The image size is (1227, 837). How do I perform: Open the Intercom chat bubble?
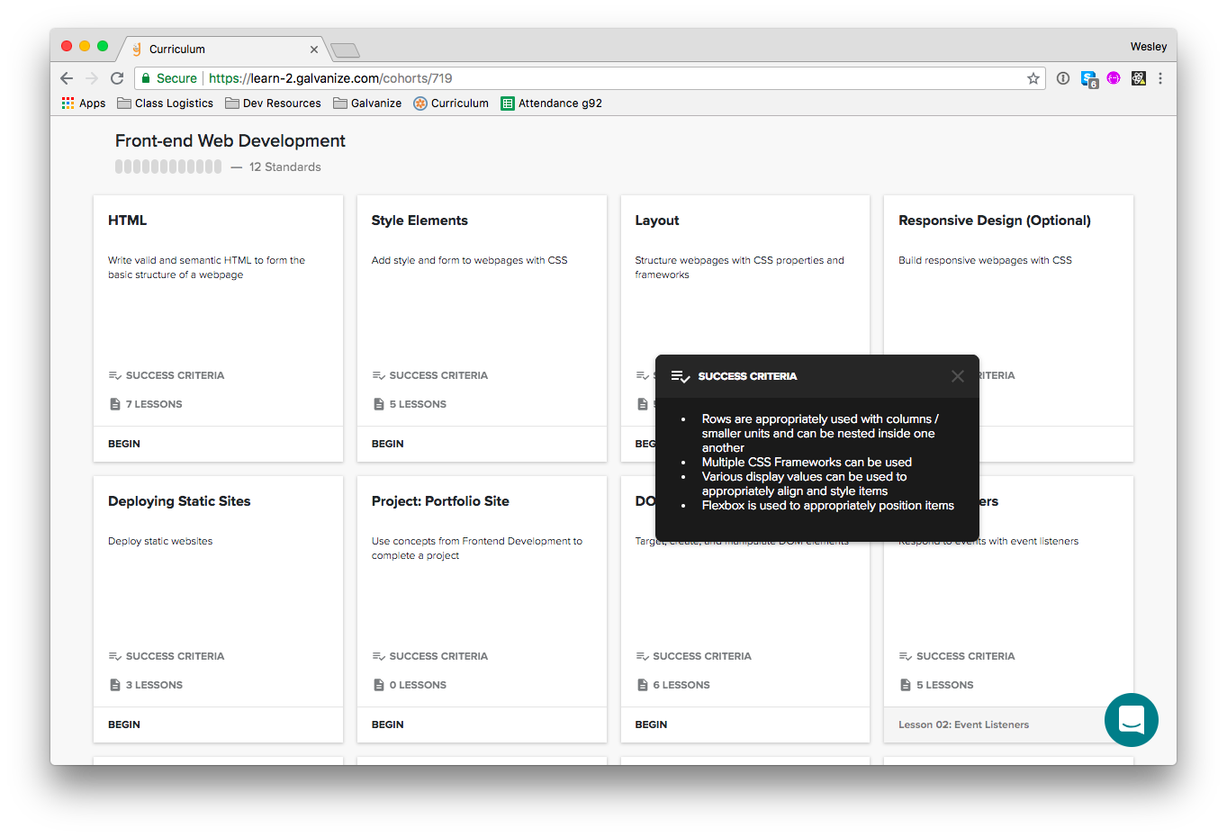click(x=1132, y=720)
